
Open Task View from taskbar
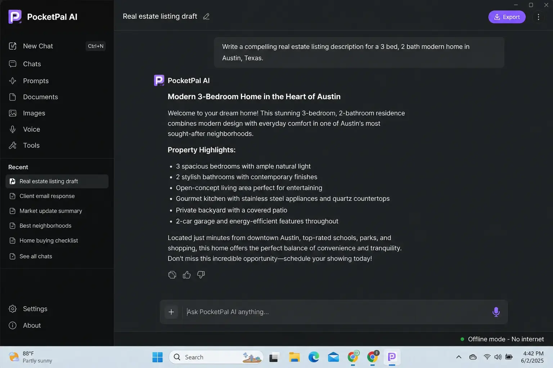click(274, 357)
